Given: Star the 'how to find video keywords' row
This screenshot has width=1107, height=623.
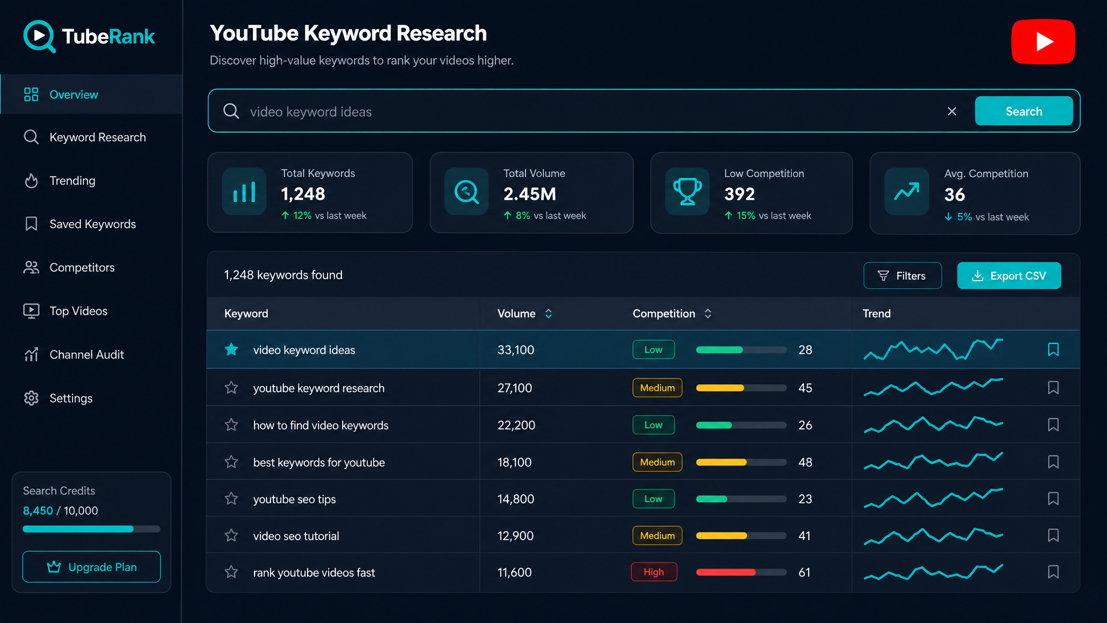Looking at the screenshot, I should (x=231, y=425).
